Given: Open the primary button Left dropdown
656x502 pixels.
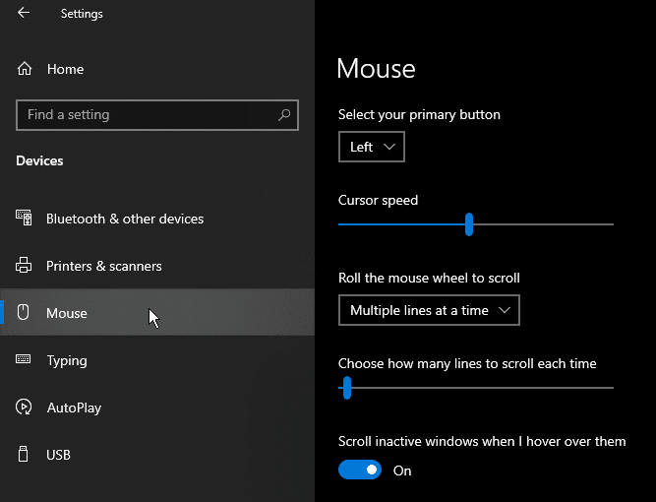Looking at the screenshot, I should (372, 147).
